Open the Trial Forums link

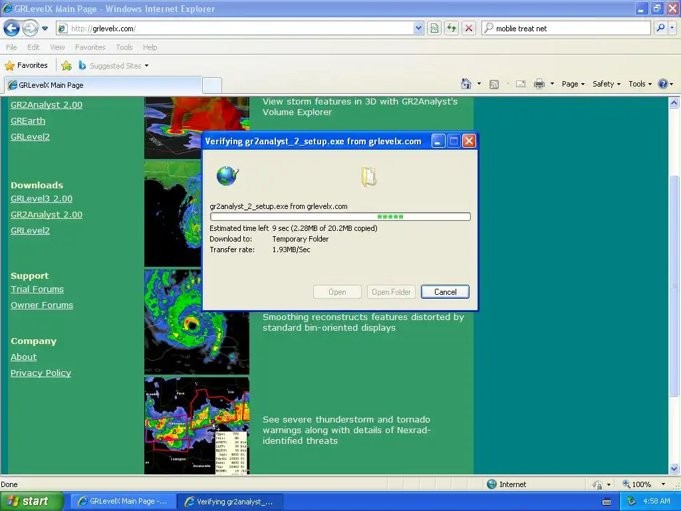pyautogui.click(x=37, y=289)
